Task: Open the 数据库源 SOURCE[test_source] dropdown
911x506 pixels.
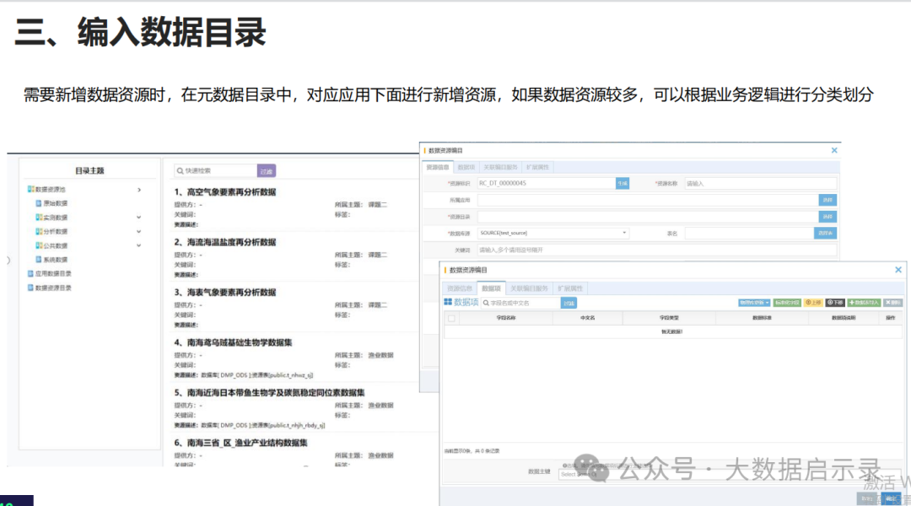Action: click(553, 233)
